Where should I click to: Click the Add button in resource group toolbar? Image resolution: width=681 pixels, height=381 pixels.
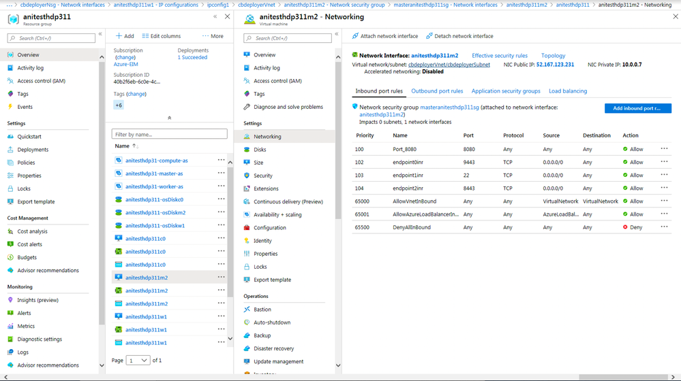coord(125,36)
